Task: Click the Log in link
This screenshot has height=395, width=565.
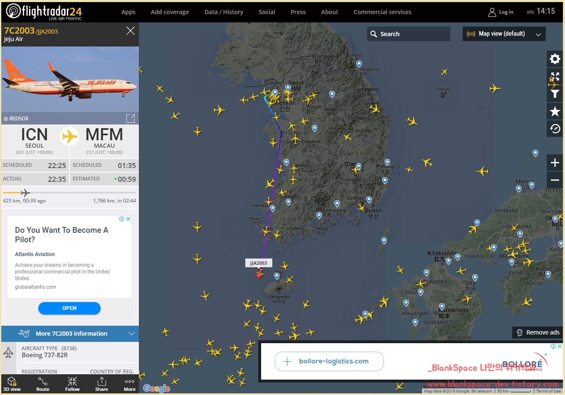Action: pyautogui.click(x=506, y=12)
